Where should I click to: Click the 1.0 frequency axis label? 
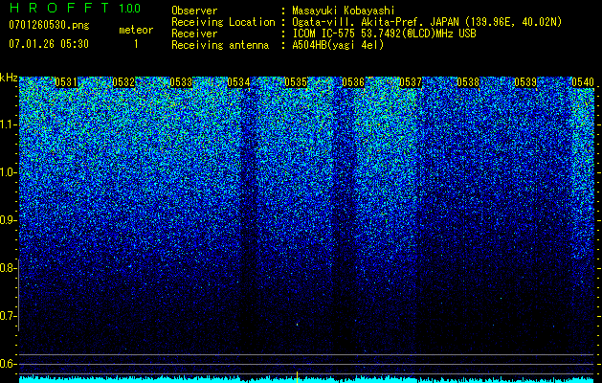pyautogui.click(x=8, y=172)
